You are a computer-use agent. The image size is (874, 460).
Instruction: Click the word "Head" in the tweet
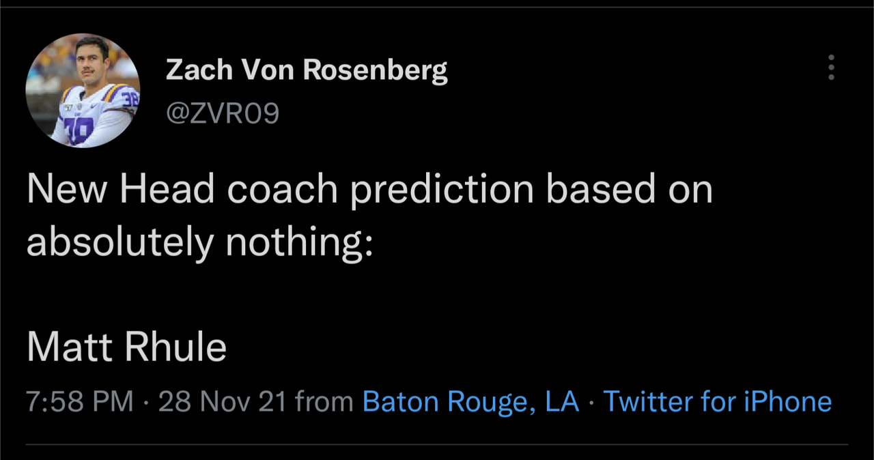167,189
